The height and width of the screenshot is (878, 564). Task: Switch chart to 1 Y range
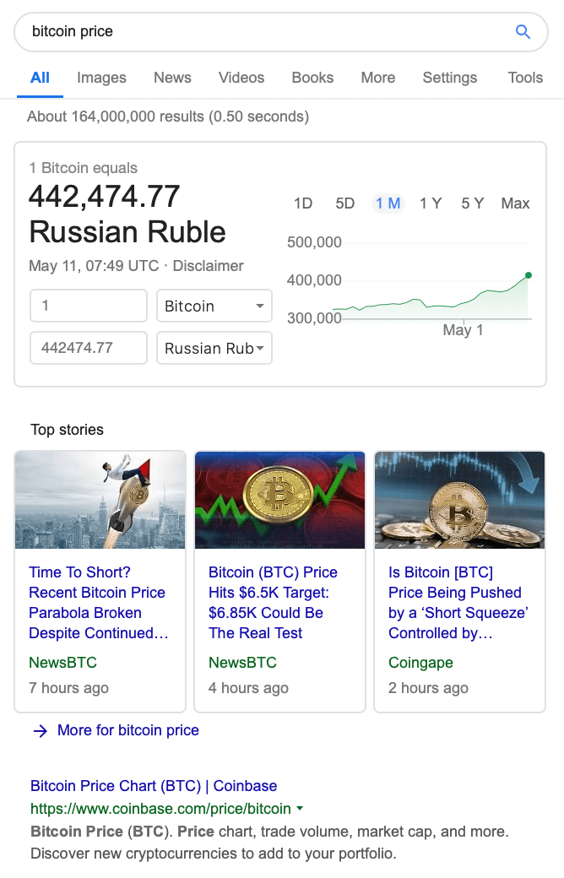[x=431, y=203]
